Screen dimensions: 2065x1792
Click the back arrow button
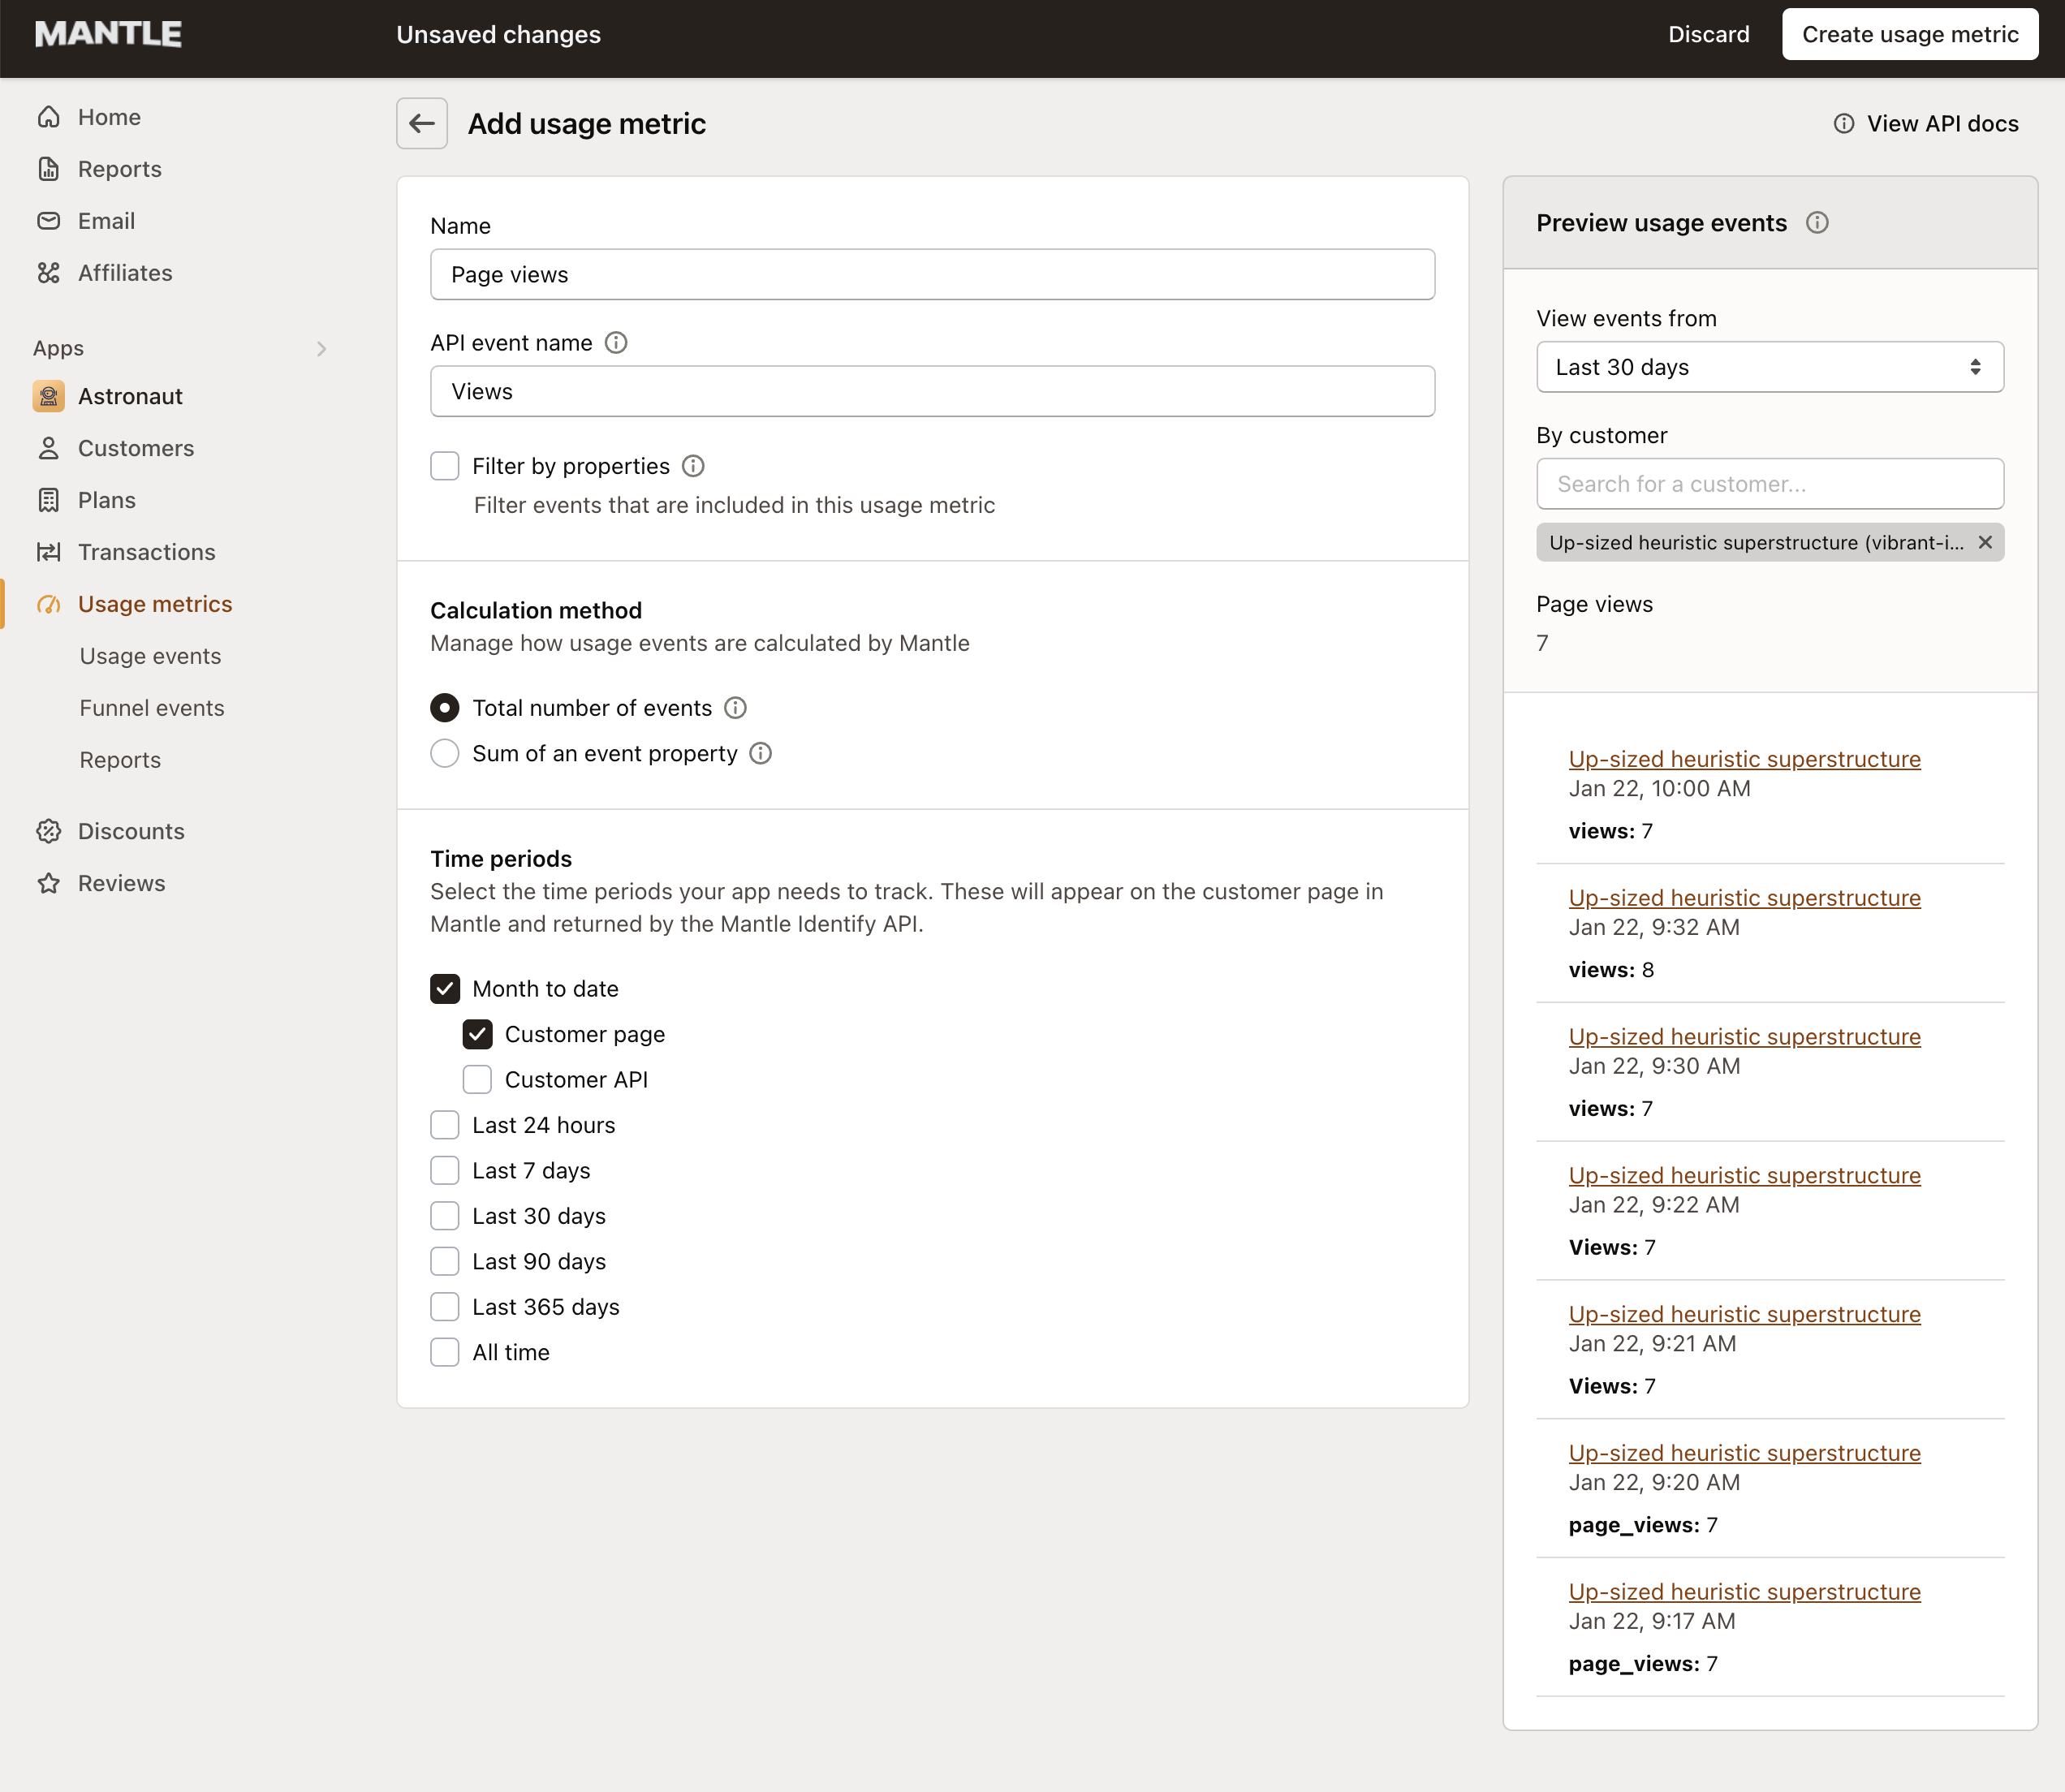(x=421, y=123)
